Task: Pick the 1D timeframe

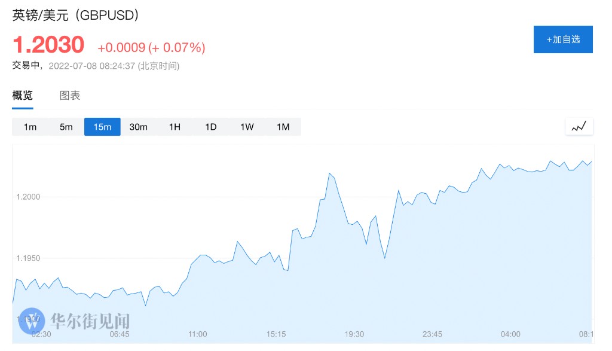Action: pos(210,127)
